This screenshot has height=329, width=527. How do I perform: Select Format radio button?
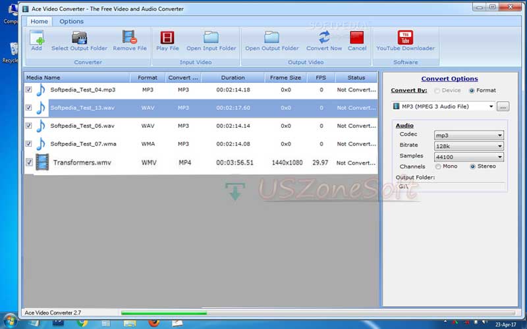pyautogui.click(x=472, y=91)
